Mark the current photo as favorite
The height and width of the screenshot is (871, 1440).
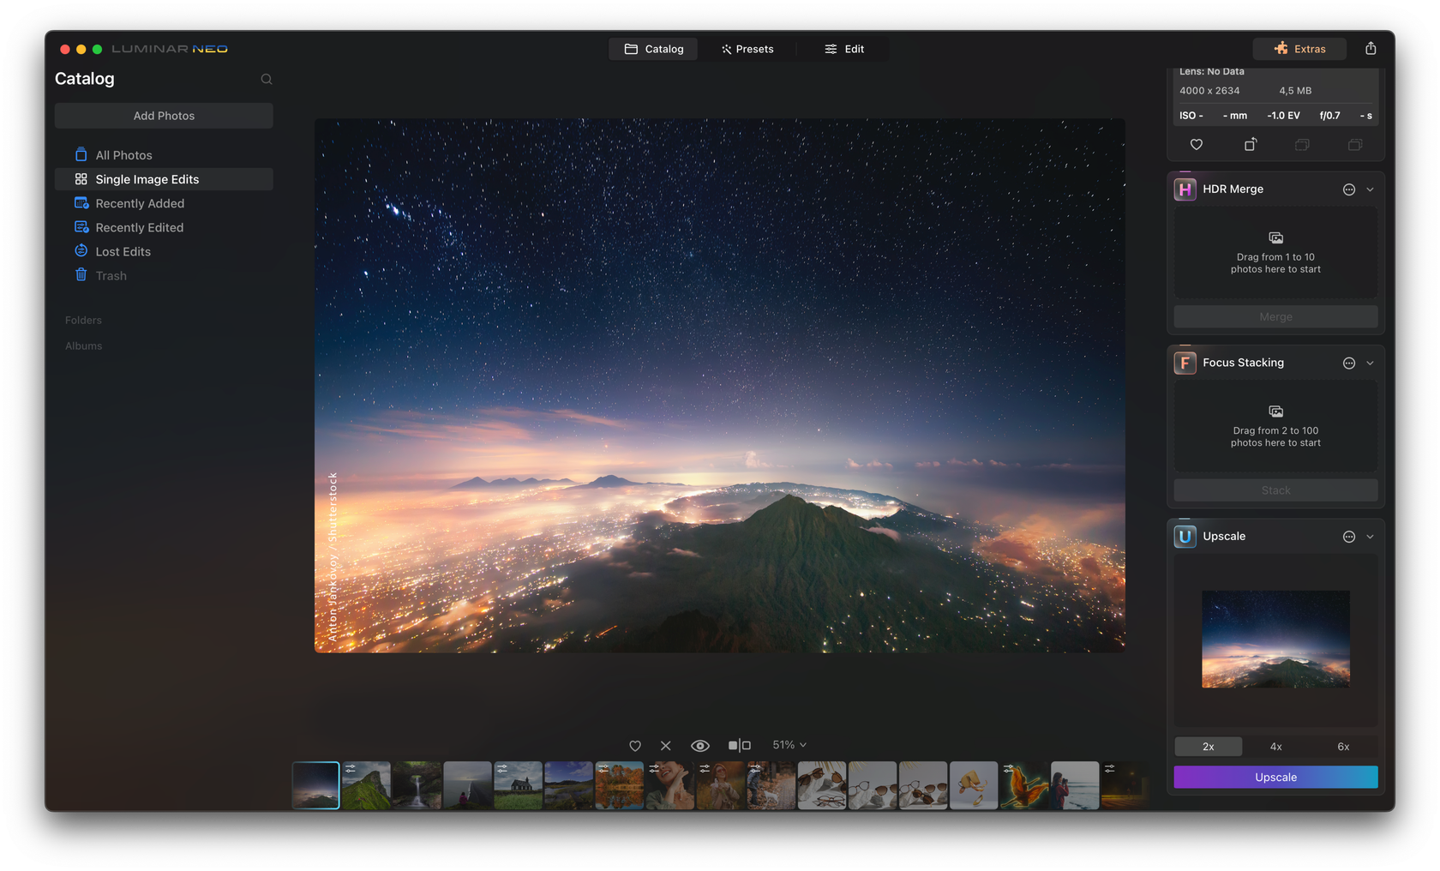634,745
